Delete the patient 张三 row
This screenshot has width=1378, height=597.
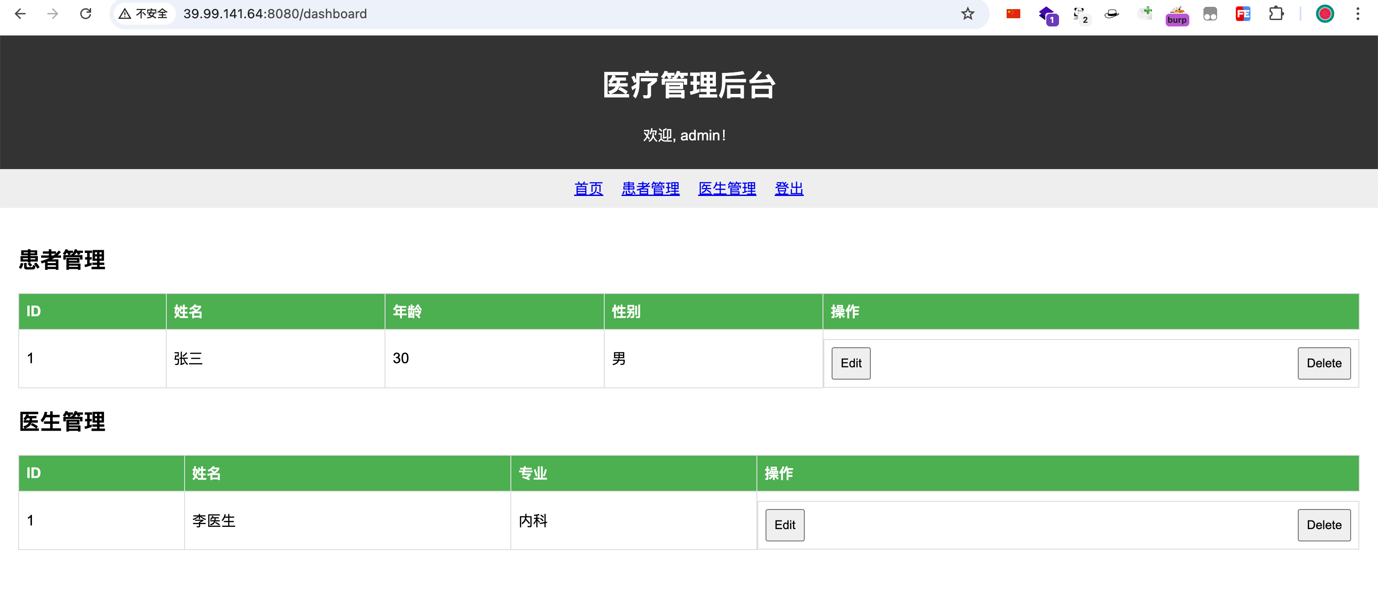[x=1323, y=363]
